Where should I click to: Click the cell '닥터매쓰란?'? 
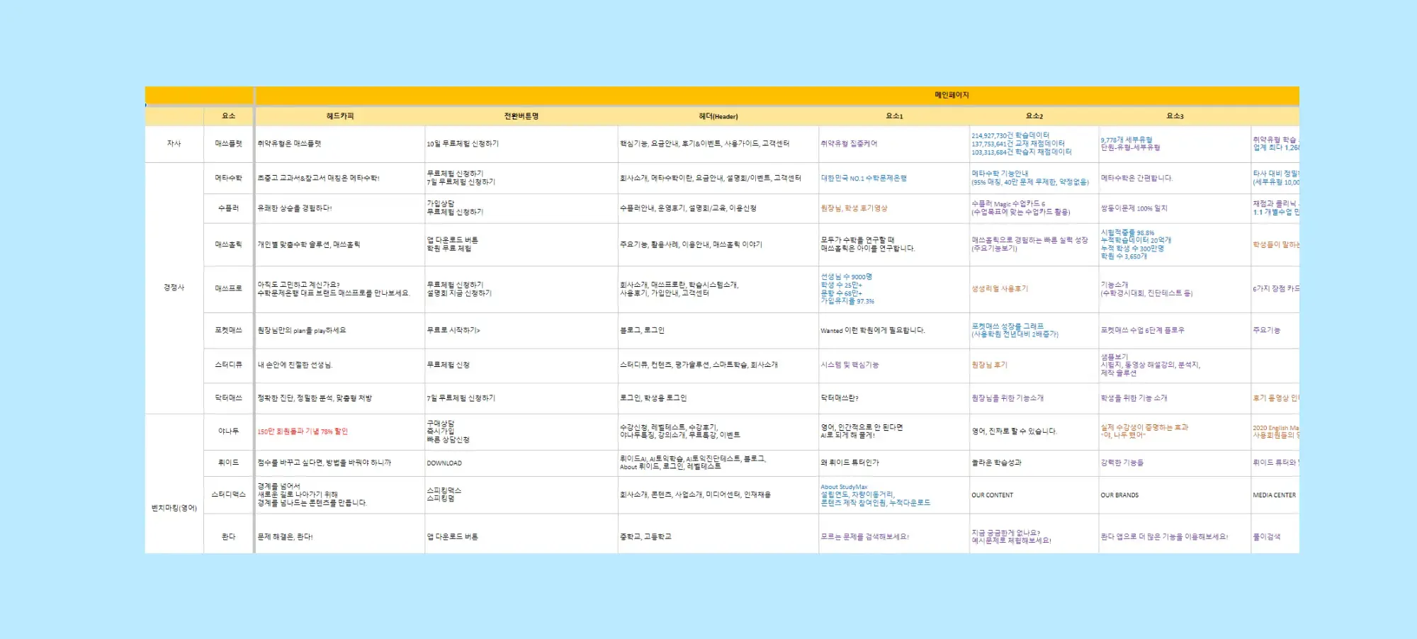tap(894, 398)
